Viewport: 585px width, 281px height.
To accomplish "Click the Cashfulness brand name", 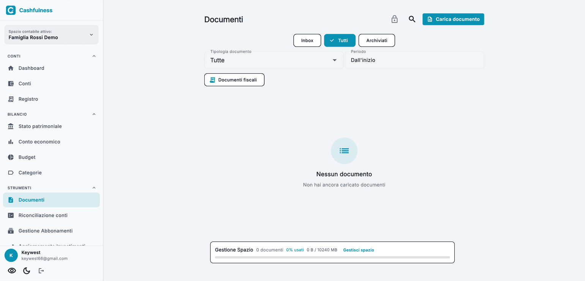I will click(36, 10).
